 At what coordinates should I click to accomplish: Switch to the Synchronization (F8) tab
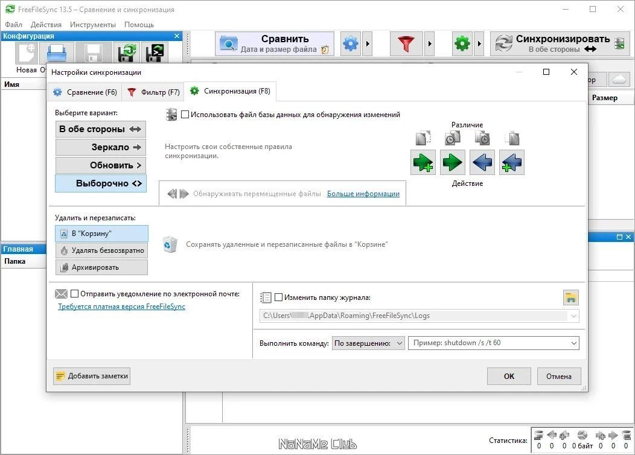pos(230,91)
